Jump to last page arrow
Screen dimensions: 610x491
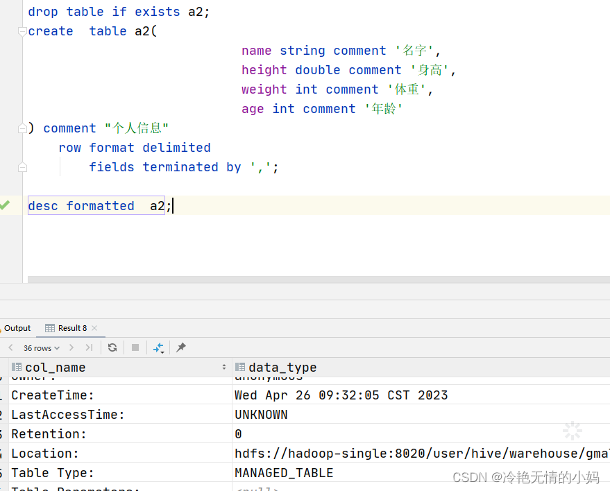(89, 347)
